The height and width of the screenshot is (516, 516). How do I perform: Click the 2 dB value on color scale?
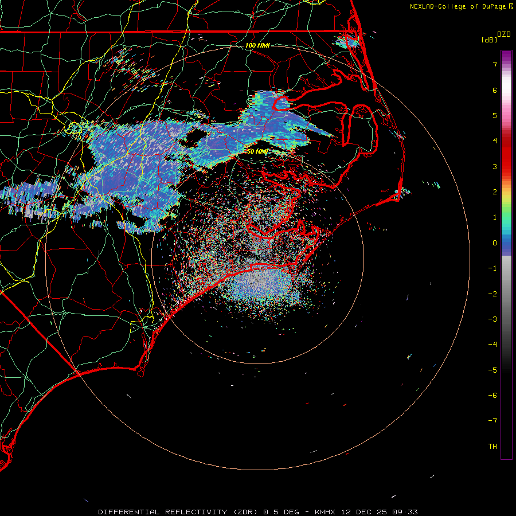[495, 192]
